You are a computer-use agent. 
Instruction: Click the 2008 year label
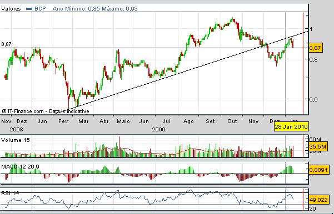coord(17,129)
